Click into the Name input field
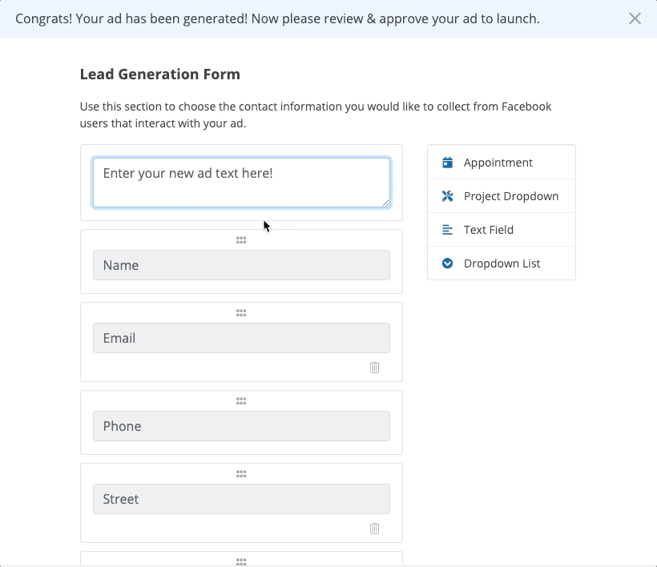The image size is (657, 567). click(241, 265)
